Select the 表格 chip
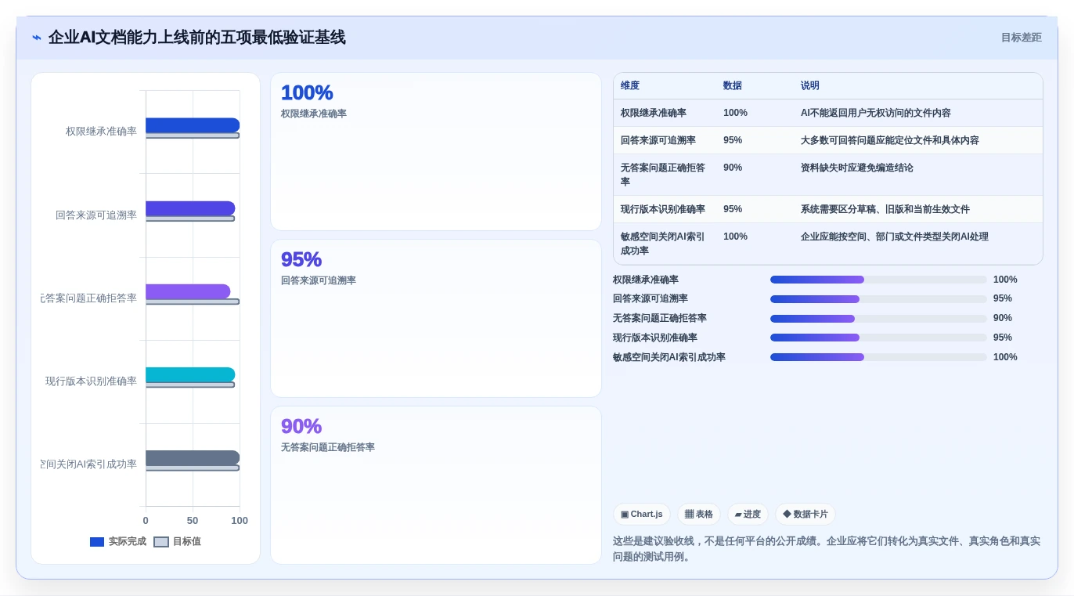Screen dimensions: 1074x596 pos(699,515)
